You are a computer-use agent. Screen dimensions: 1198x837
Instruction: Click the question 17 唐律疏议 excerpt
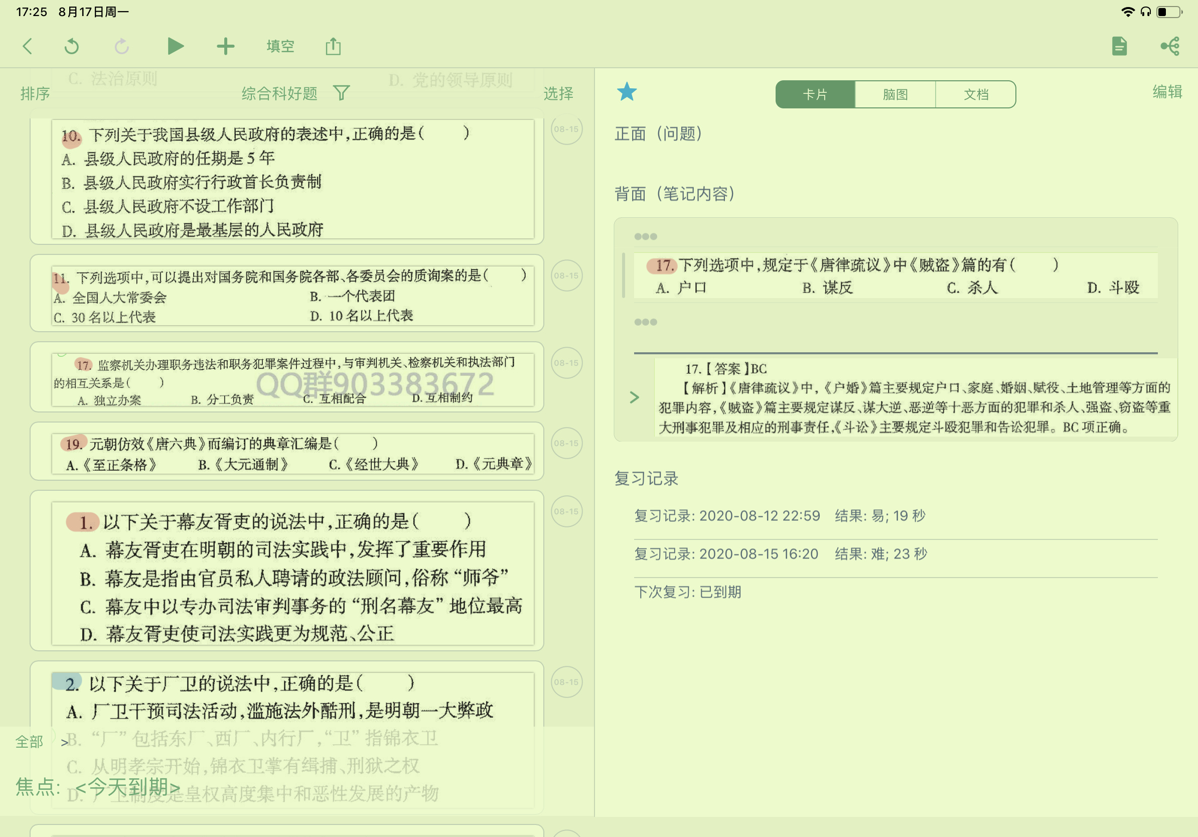(x=895, y=276)
